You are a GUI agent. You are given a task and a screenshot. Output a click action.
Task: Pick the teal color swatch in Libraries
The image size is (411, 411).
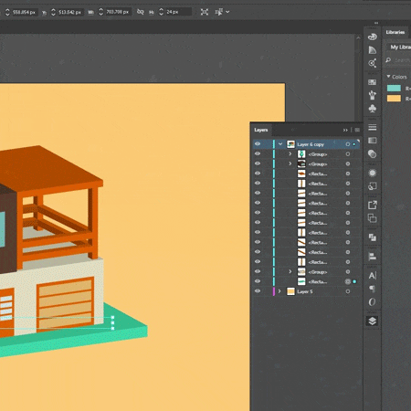click(x=394, y=89)
